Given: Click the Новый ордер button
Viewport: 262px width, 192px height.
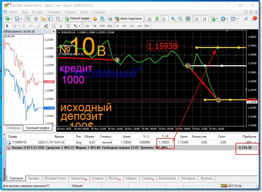Looking at the screenshot, I should point(77,19).
